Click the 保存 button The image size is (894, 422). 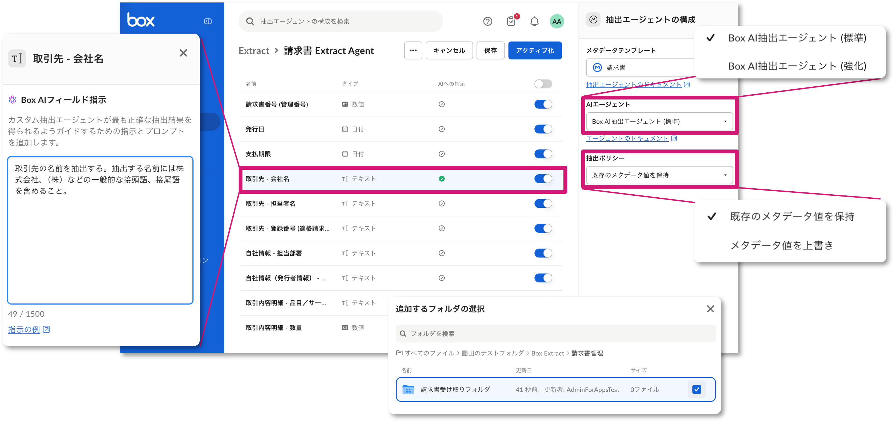490,51
